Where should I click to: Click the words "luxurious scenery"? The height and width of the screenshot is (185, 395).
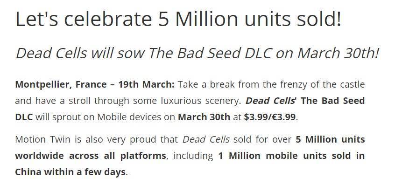pos(201,101)
